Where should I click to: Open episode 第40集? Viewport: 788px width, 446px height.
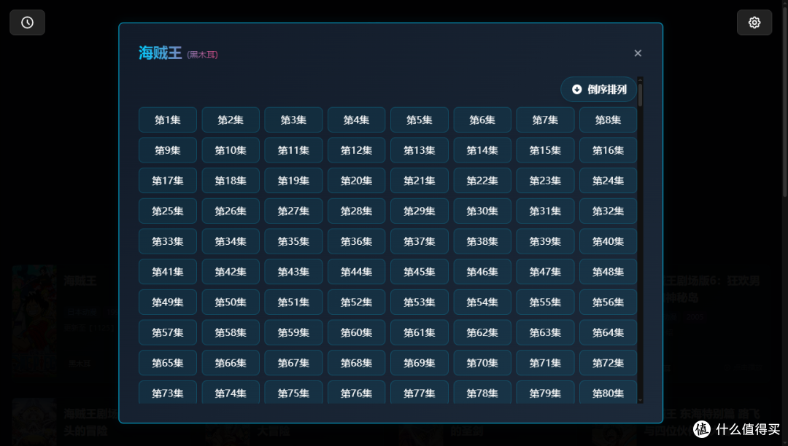click(x=608, y=241)
